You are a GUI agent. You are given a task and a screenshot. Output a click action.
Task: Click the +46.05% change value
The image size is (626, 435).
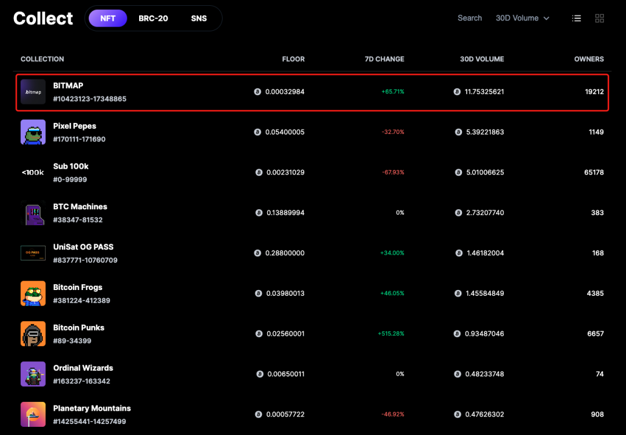tap(392, 293)
